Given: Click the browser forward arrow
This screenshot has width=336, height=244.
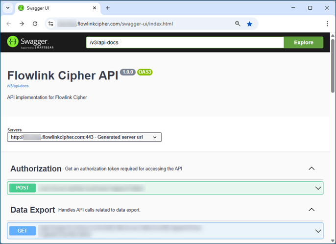Looking at the screenshot, I should [22, 24].
